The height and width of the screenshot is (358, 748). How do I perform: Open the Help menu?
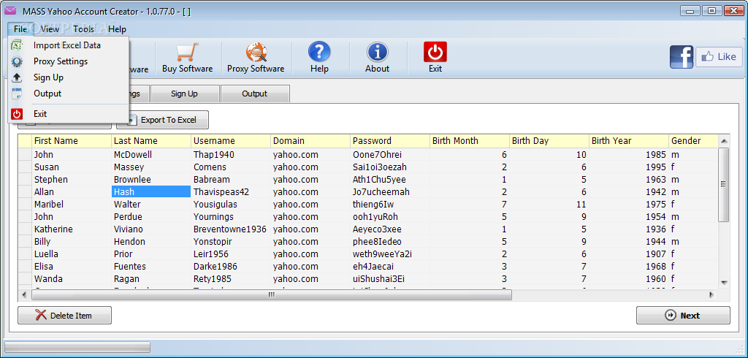[117, 29]
